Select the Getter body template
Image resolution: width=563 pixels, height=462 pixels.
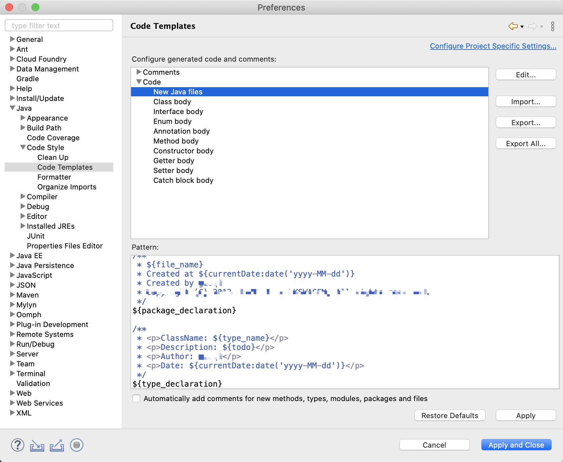tap(174, 161)
